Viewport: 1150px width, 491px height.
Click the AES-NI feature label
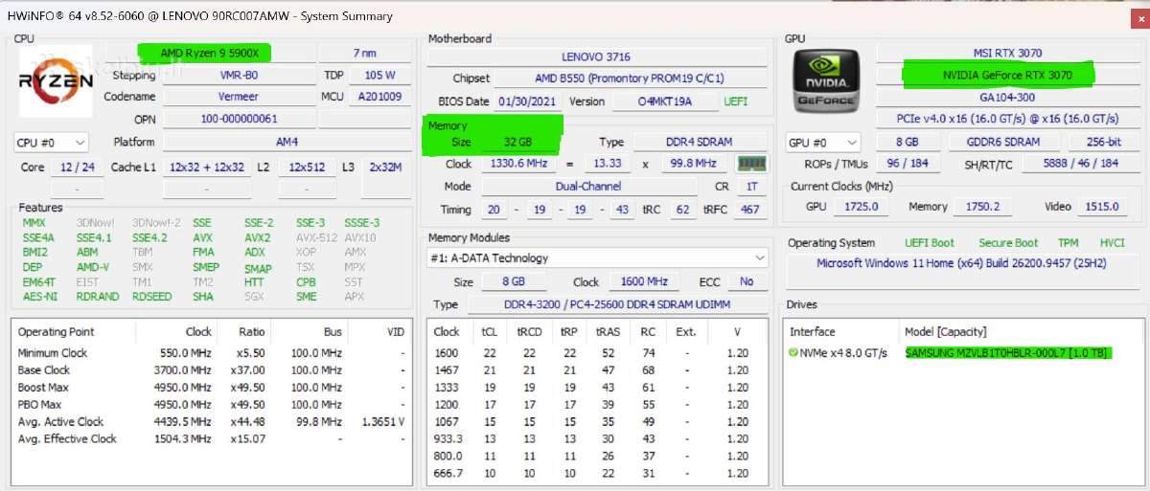pyautogui.click(x=40, y=297)
